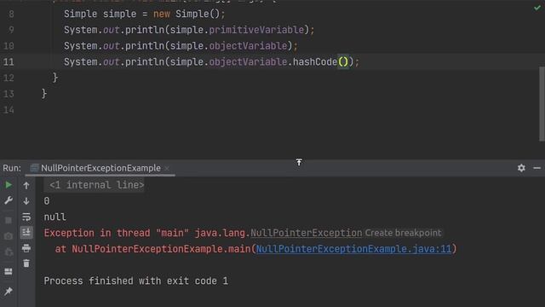The height and width of the screenshot is (307, 545).
Task: Click line number 8 in gutter
Action: pyautogui.click(x=11, y=14)
